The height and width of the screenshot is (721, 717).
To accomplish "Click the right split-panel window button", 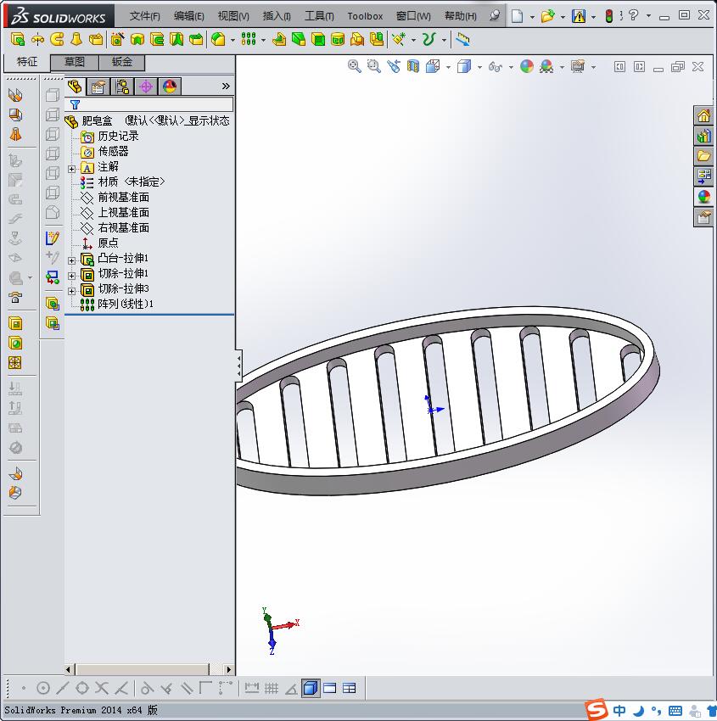I will pos(639,67).
